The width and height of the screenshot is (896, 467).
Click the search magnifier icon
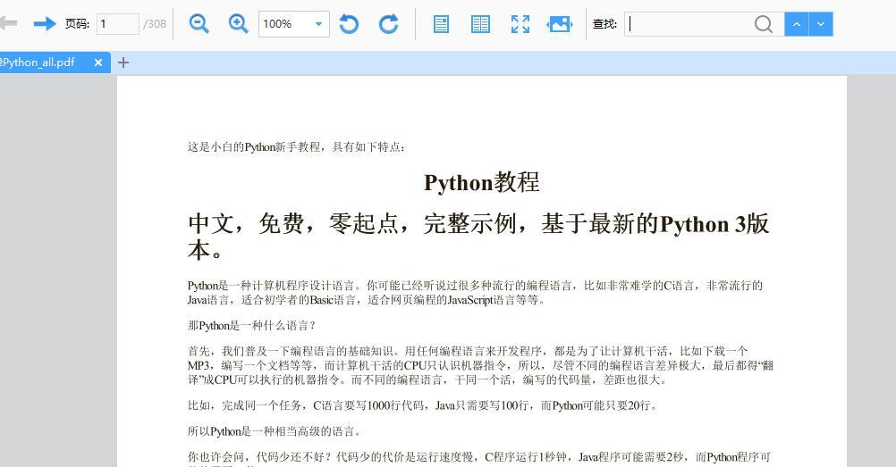click(x=763, y=24)
